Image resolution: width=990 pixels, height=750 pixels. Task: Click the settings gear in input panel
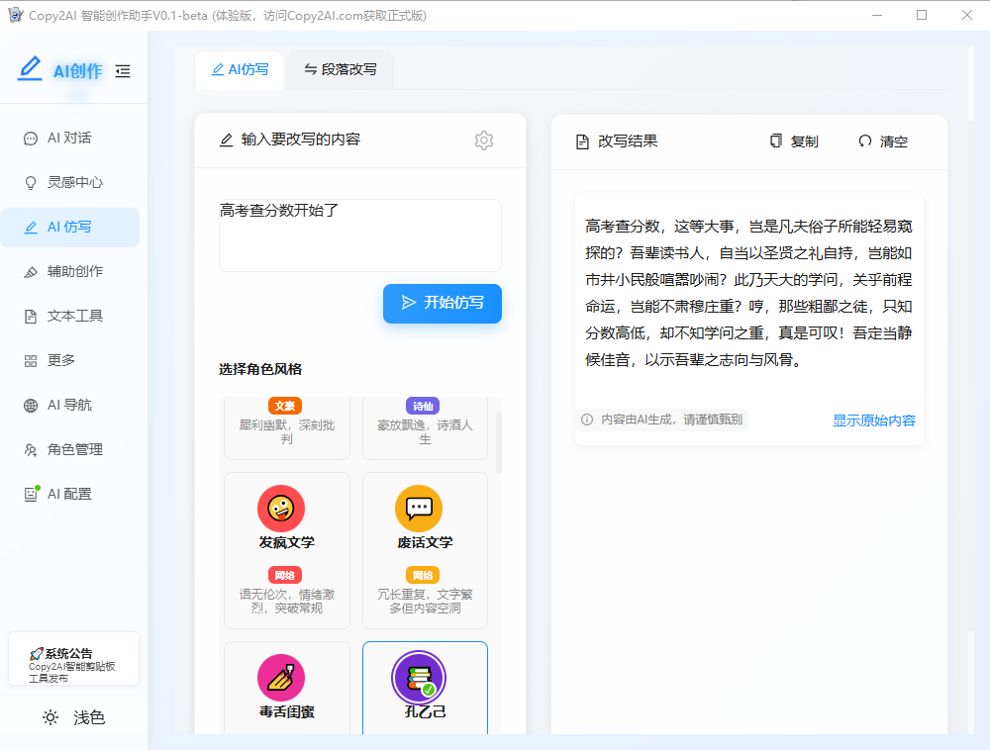click(x=483, y=141)
